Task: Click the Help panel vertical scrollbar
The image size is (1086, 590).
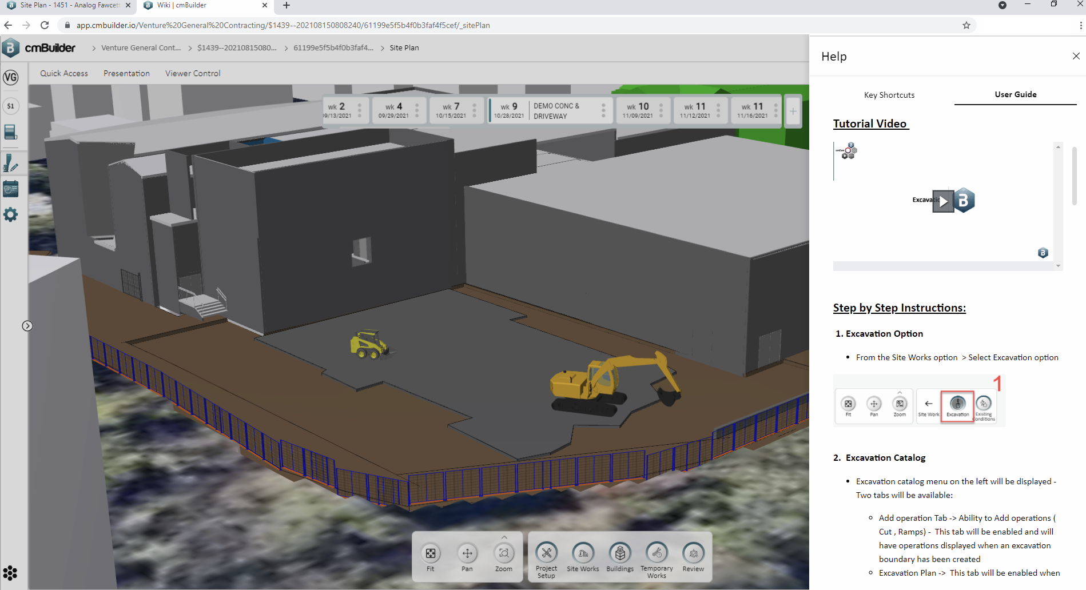Action: pos(1074,176)
